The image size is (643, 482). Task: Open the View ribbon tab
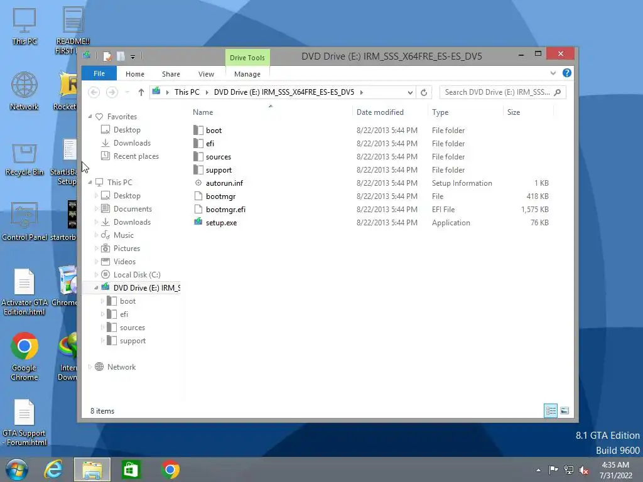click(206, 74)
